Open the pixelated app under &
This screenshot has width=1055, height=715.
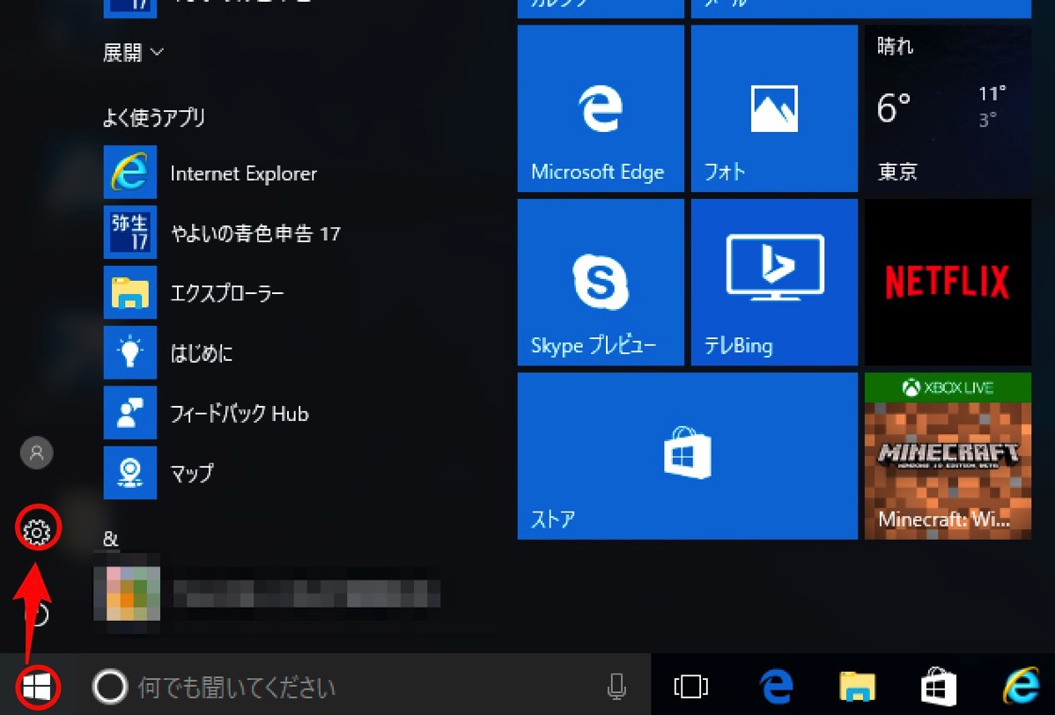[267, 593]
